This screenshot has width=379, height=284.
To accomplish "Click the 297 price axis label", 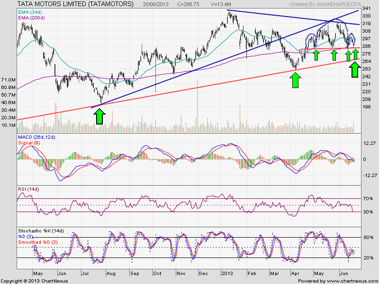I will click(x=366, y=39).
